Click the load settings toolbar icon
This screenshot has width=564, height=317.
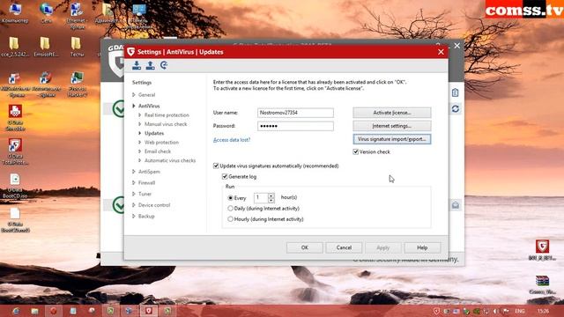click(137, 65)
